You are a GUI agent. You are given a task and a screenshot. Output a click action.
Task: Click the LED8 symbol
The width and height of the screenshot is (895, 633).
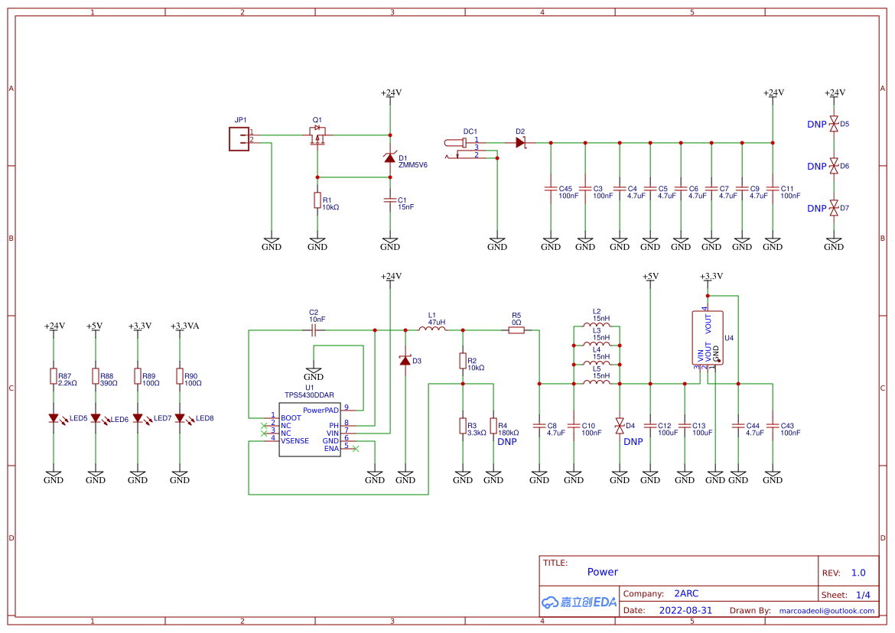[180, 418]
